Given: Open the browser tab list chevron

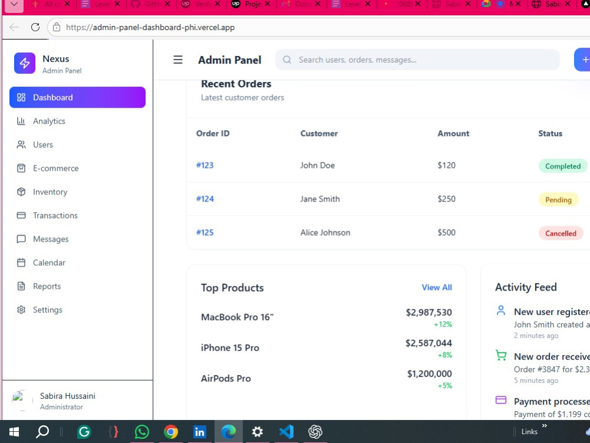Looking at the screenshot, I should pos(14,4).
